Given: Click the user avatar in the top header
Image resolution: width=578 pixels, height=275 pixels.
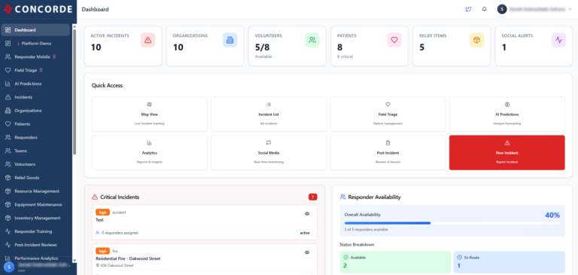Looking at the screenshot, I should pos(502,9).
